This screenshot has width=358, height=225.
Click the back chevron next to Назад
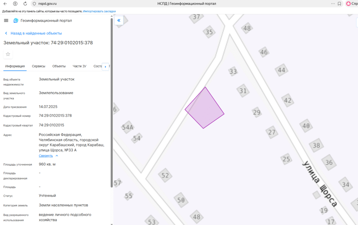coord(6,33)
